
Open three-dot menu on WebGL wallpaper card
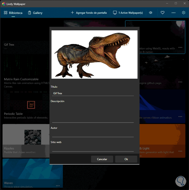[180, 47]
